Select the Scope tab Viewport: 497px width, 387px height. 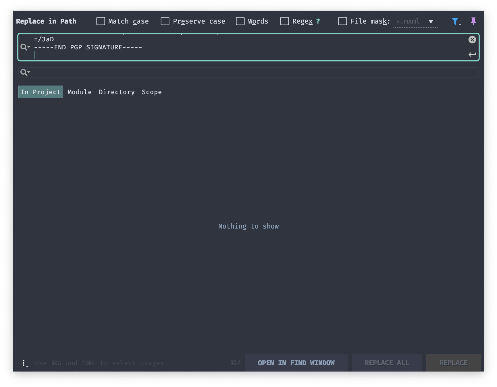click(152, 92)
